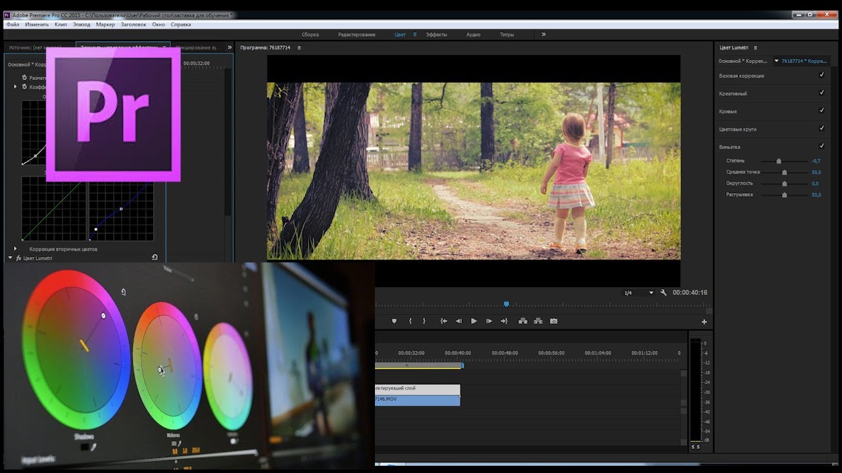Viewport: 842px width, 473px height.
Task: Adjust Растушевка slider
Action: (x=784, y=194)
